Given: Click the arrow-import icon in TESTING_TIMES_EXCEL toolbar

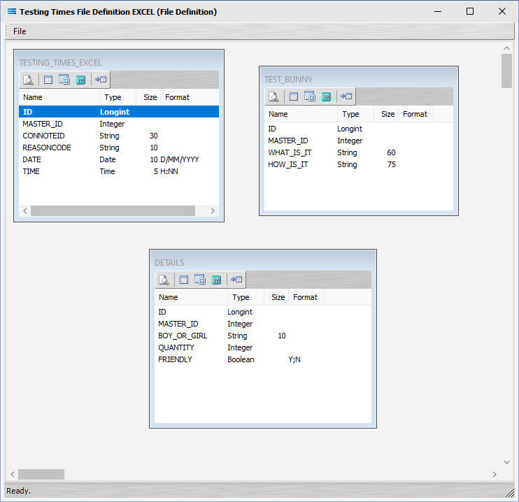Looking at the screenshot, I should coord(101,80).
